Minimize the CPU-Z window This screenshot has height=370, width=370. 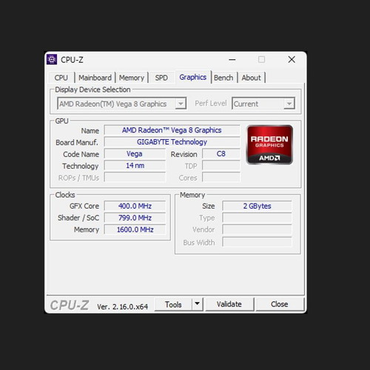click(x=232, y=60)
